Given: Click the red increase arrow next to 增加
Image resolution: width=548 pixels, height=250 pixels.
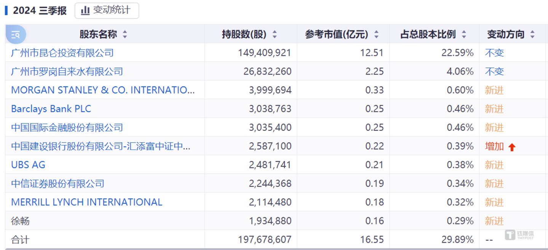Looking at the screenshot, I should pos(512,147).
